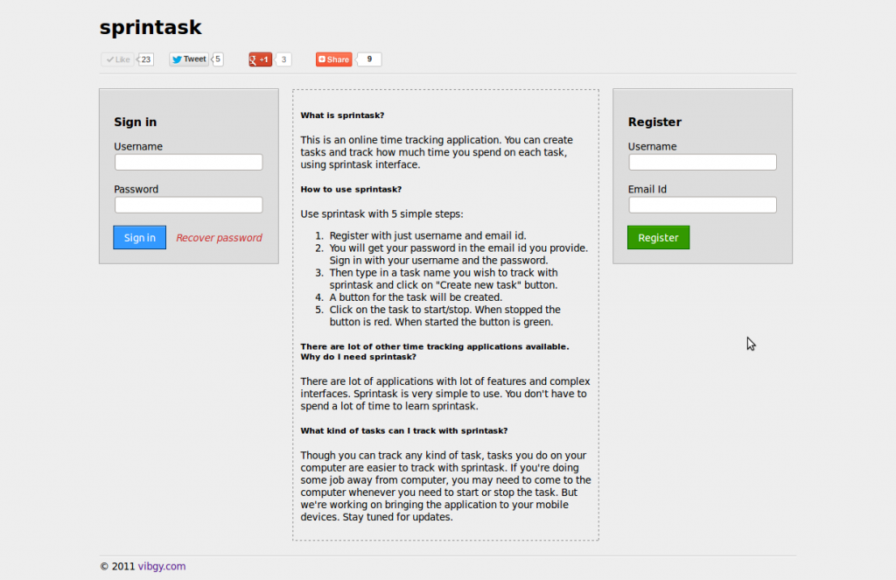
Task: Click the checkmark on the Like button
Action: pyautogui.click(x=110, y=59)
